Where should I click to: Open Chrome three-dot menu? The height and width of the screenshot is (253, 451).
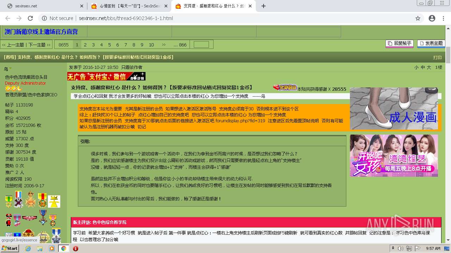point(444,18)
